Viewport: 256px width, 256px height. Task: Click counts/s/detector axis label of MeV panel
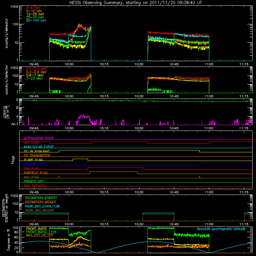pos(6,80)
